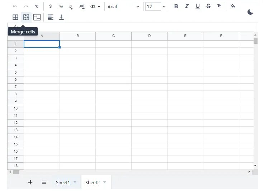Viewport: 264px width, 191px height.
Task: Toggle Strikethrough formatting
Action: pyautogui.click(x=208, y=6)
